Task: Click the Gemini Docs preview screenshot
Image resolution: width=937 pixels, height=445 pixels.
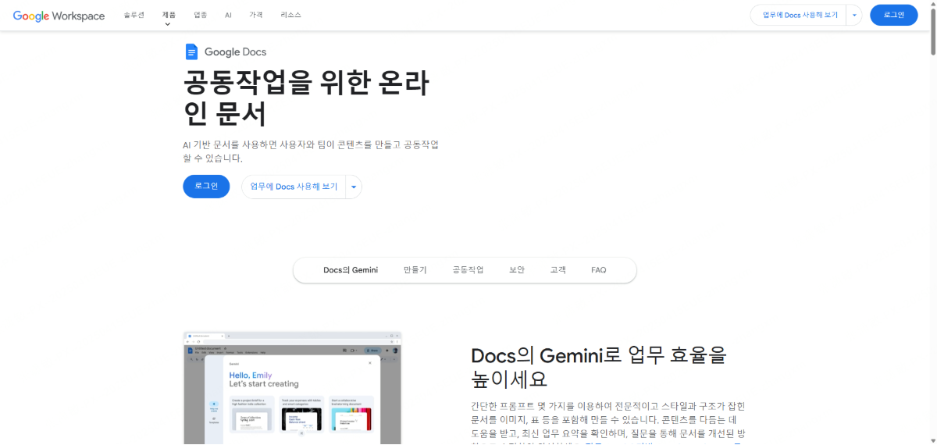Action: tap(292, 388)
